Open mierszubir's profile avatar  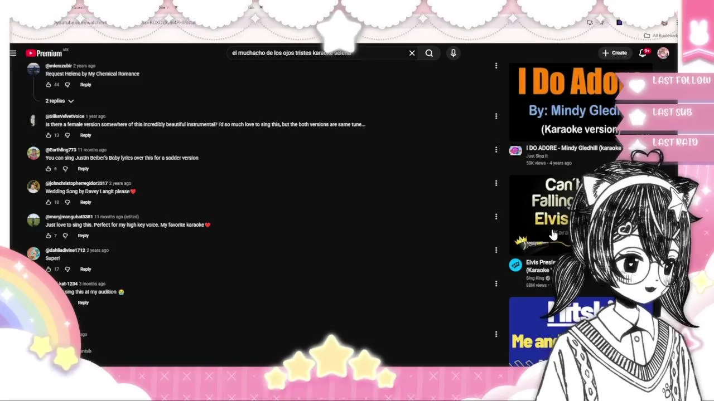(x=33, y=69)
